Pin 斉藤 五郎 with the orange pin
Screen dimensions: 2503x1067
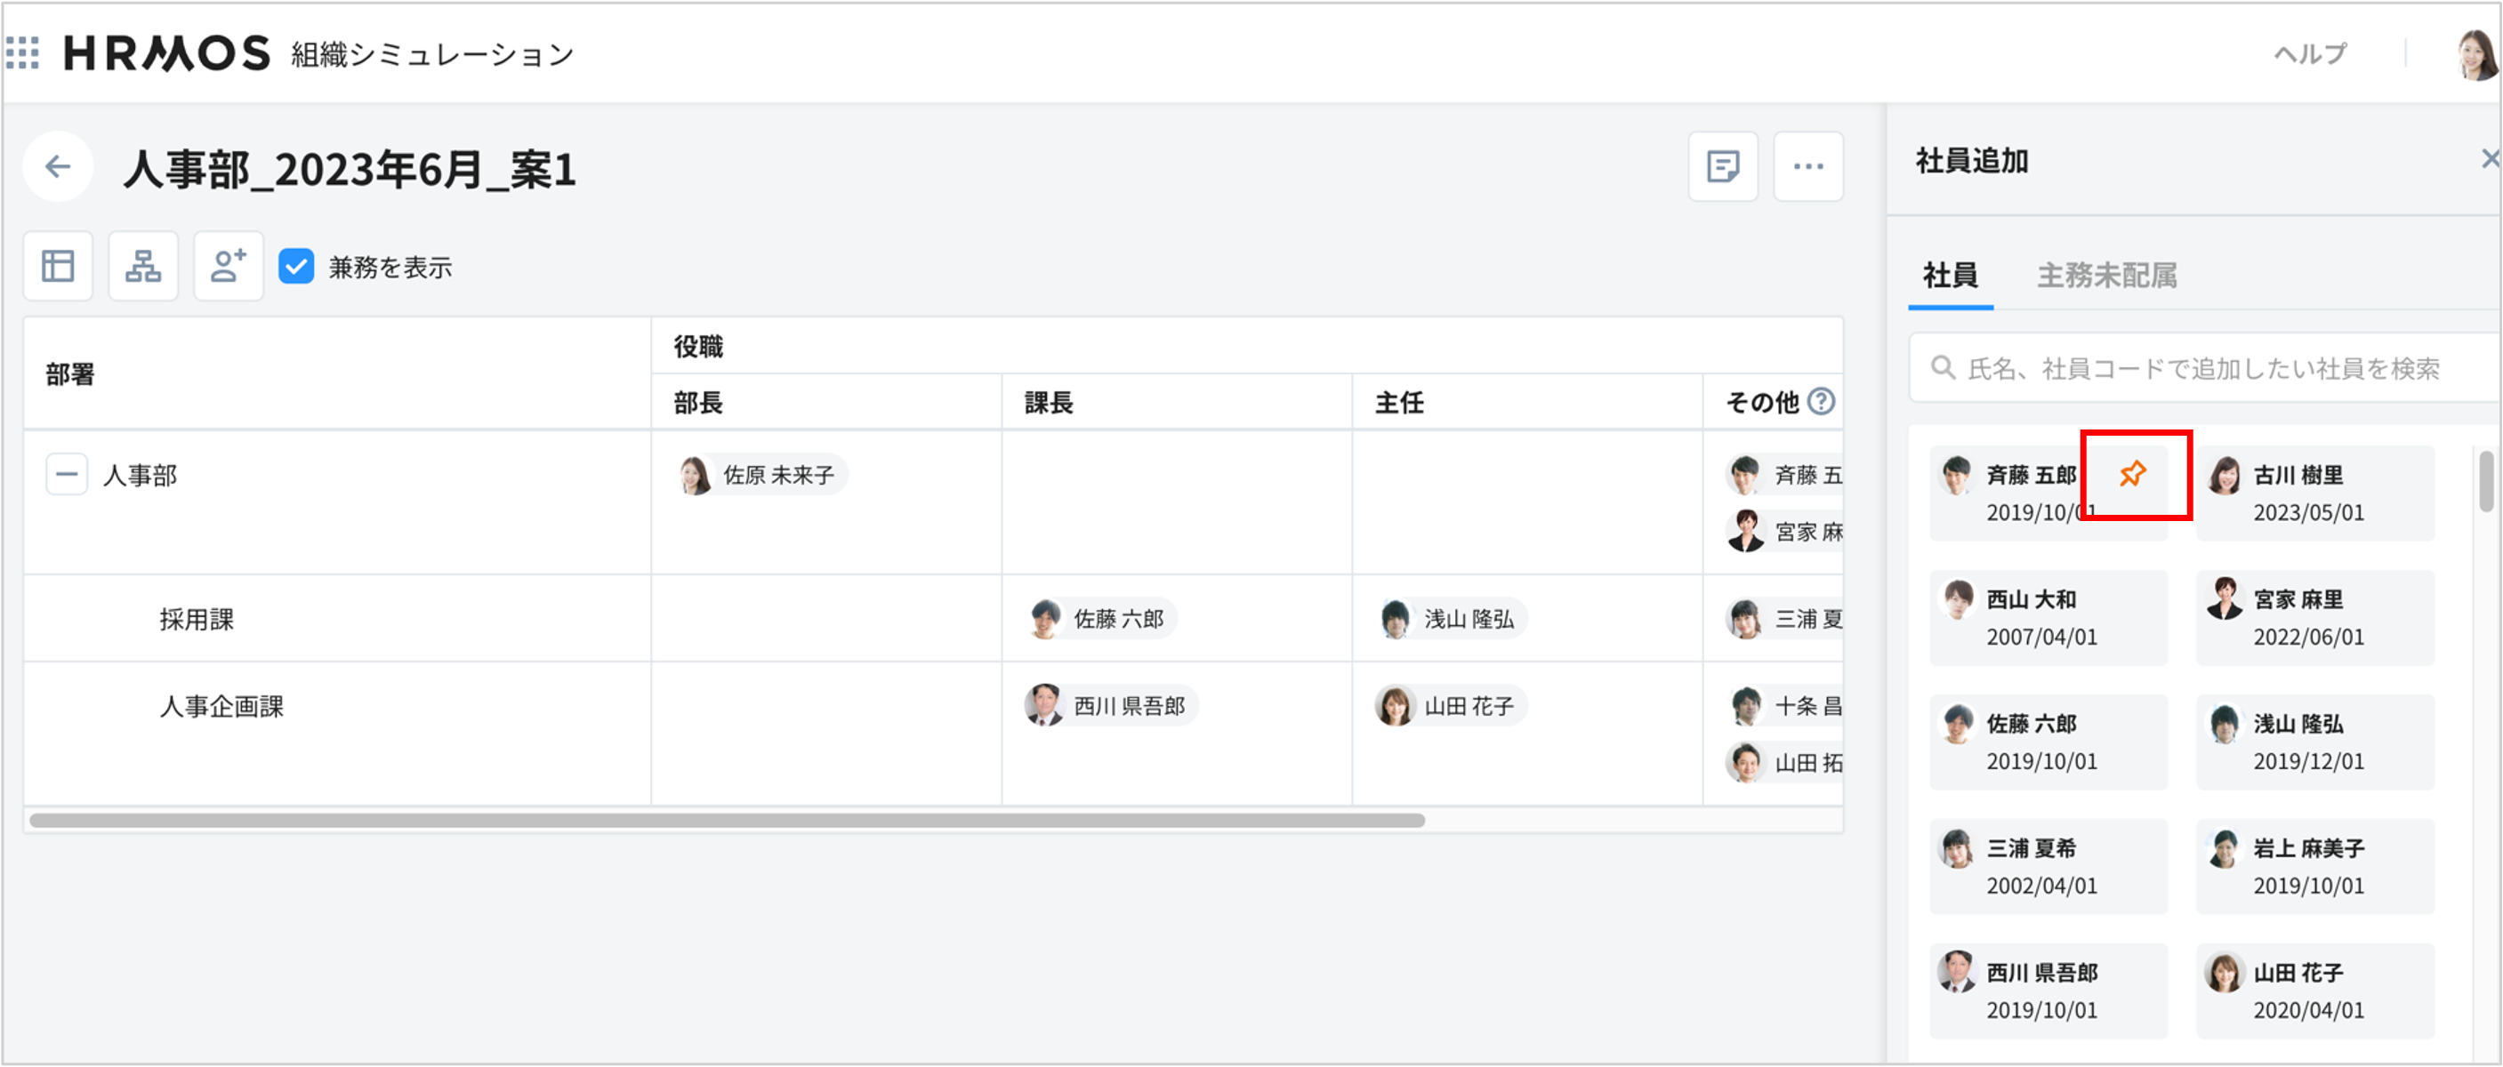coord(2133,474)
